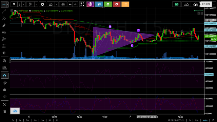Switch to the 5y date range

[13, 120]
